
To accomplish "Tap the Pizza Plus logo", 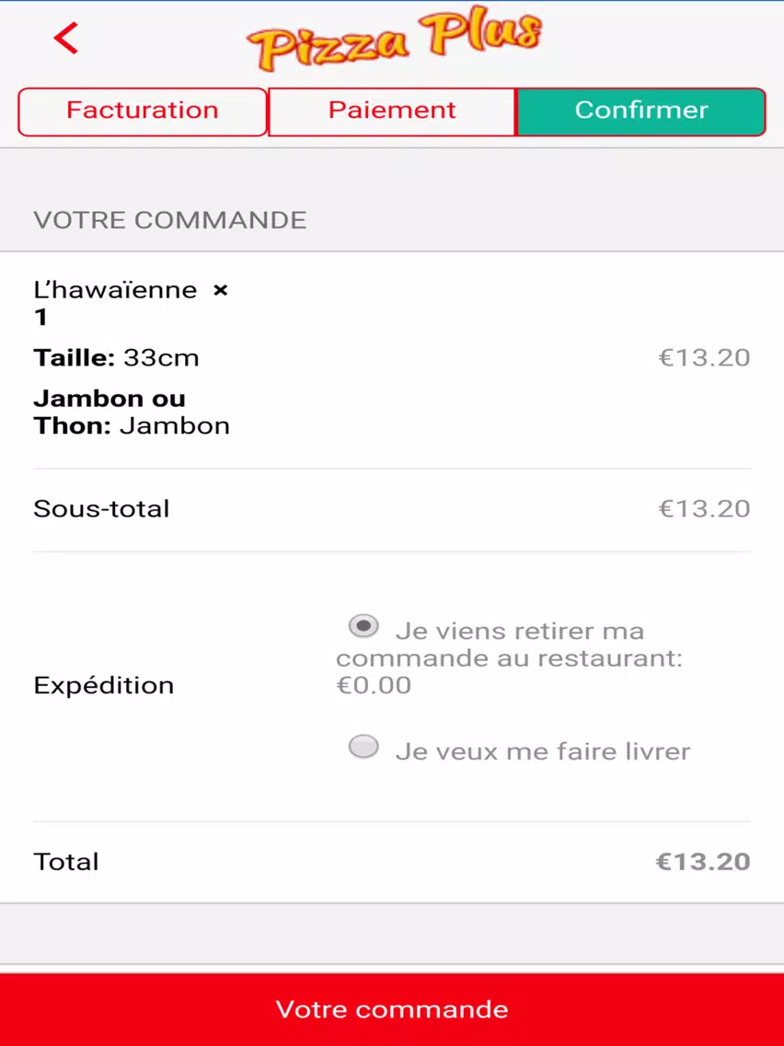I will 394,40.
